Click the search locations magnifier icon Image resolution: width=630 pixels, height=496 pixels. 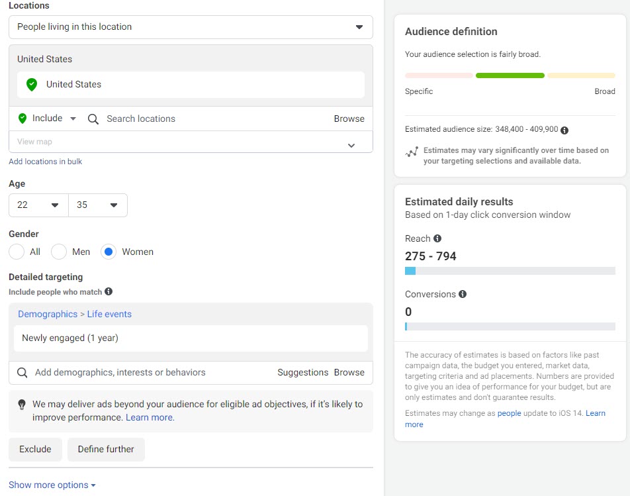(x=93, y=119)
